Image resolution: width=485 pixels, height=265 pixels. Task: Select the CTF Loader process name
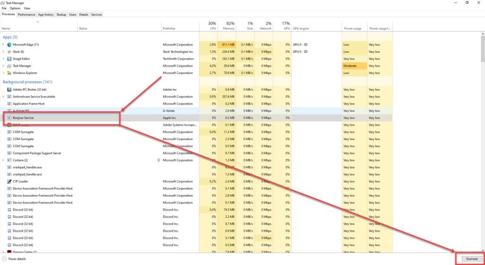point(20,182)
